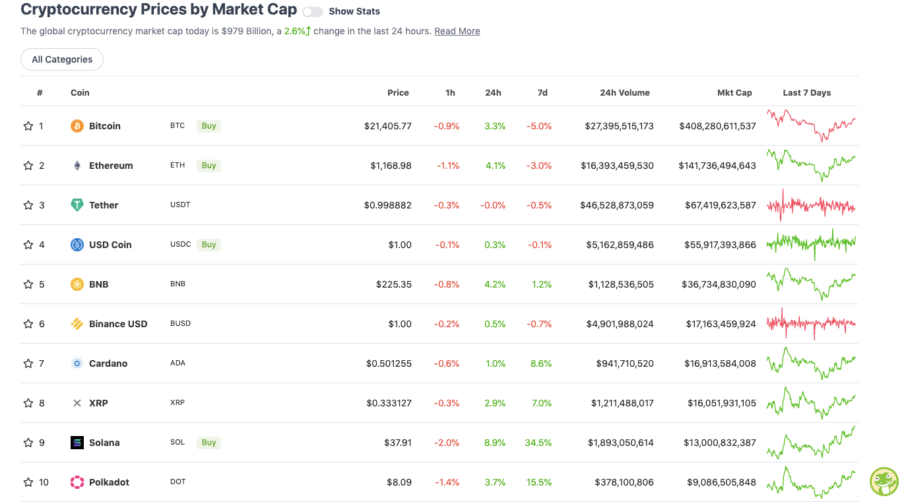Click Buy button for Bitcoin
906x502 pixels.
209,126
